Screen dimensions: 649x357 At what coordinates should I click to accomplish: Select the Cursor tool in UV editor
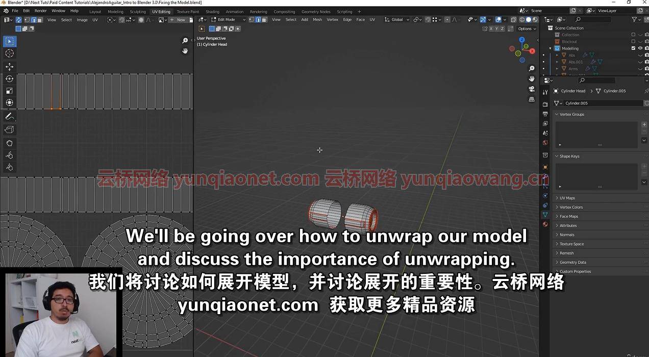9,53
